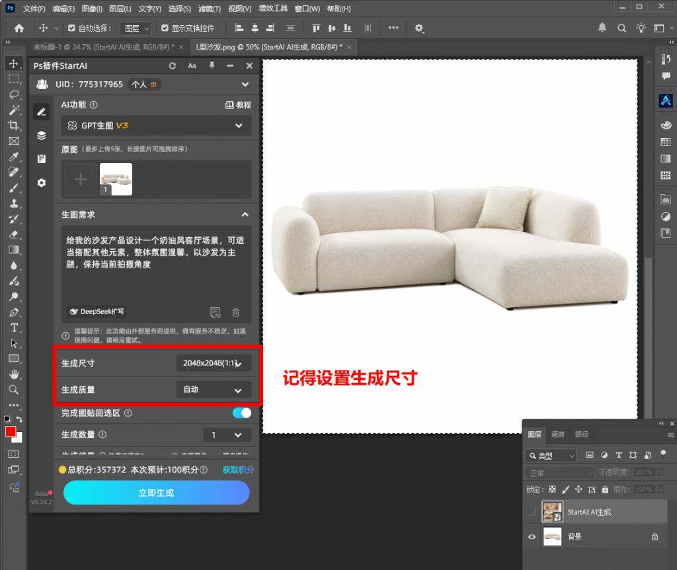Open the 文件(F) menu
This screenshot has width=677, height=570.
click(34, 9)
